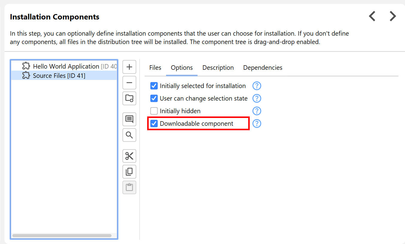405x244 pixels.
Task: Go to previous step with left chevron
Action: [x=372, y=16]
